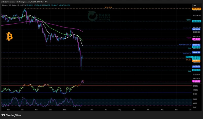Viewport: 203px width, 119px height.
Task: Select the magenta 87,404.69 price tag
Action: pos(197,39)
